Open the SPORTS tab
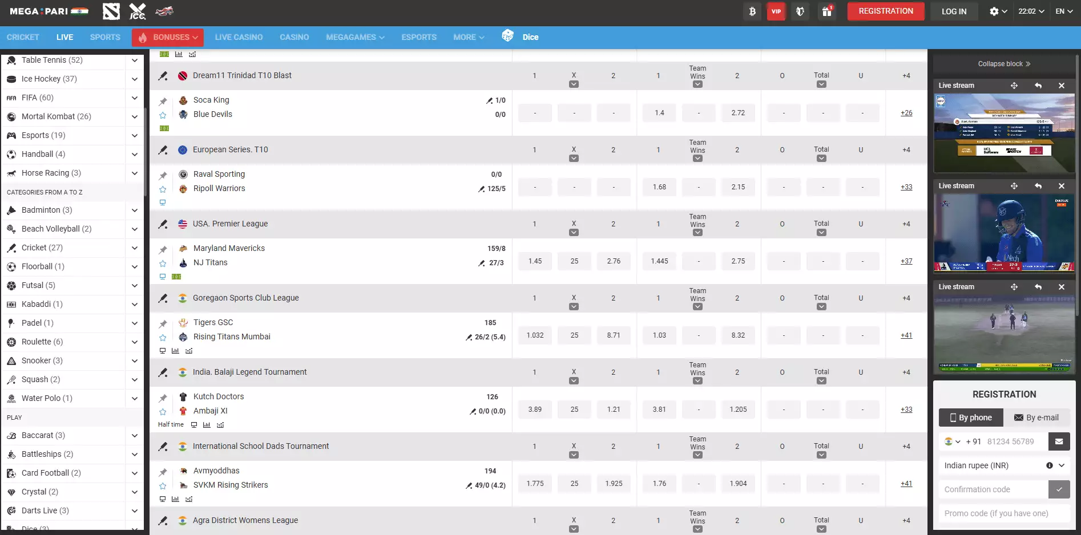Screen dimensions: 1081x535 105,37
